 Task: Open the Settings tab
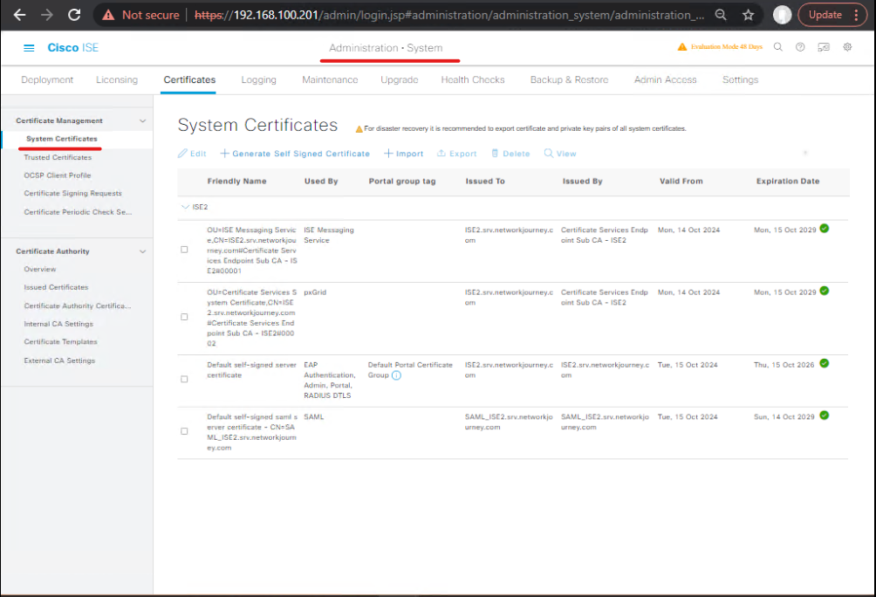[740, 80]
